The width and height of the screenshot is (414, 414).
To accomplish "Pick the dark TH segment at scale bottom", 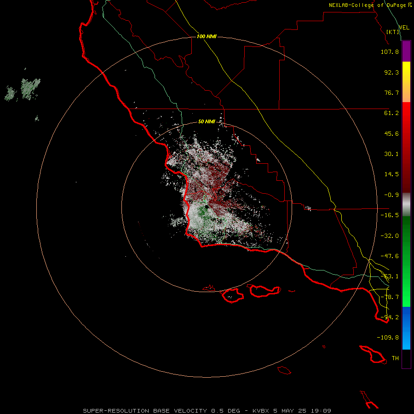I will pos(406,359).
